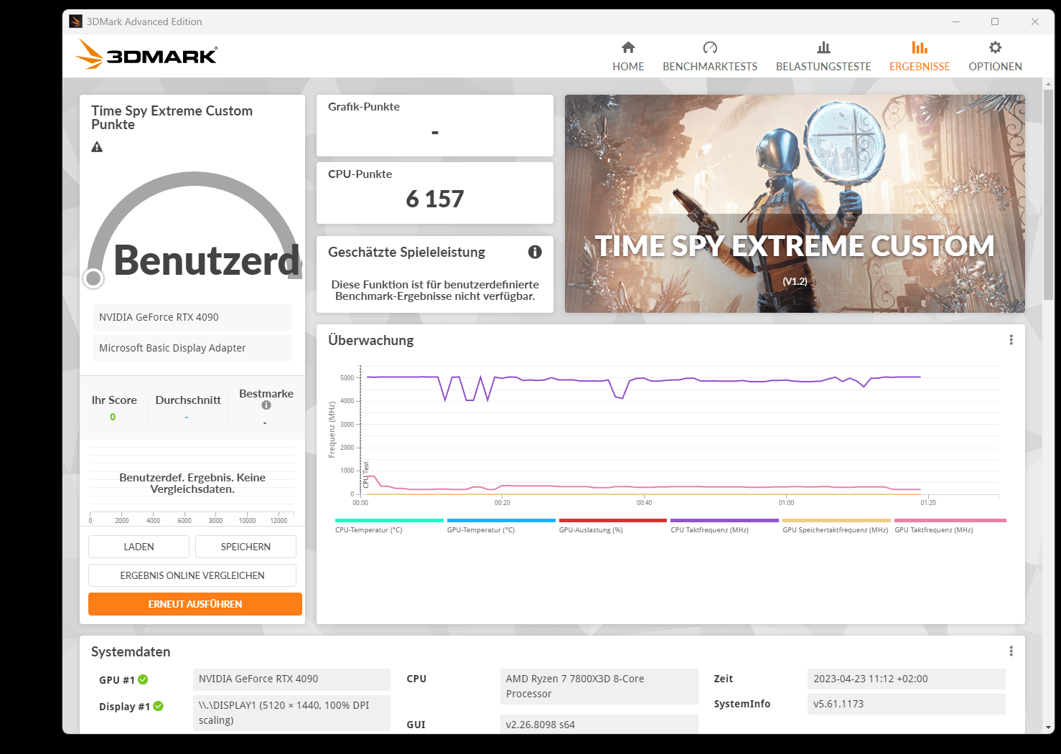Click the DISPLAY1 resolution field
The height and width of the screenshot is (754, 1061).
[x=291, y=713]
